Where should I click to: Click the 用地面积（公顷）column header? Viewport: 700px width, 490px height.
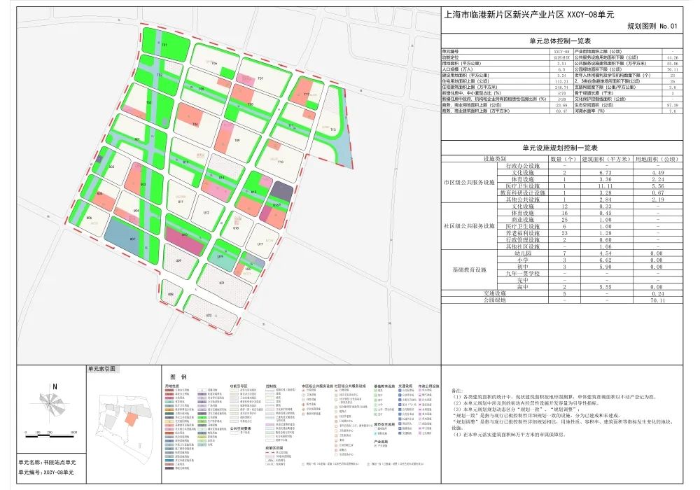click(657, 159)
